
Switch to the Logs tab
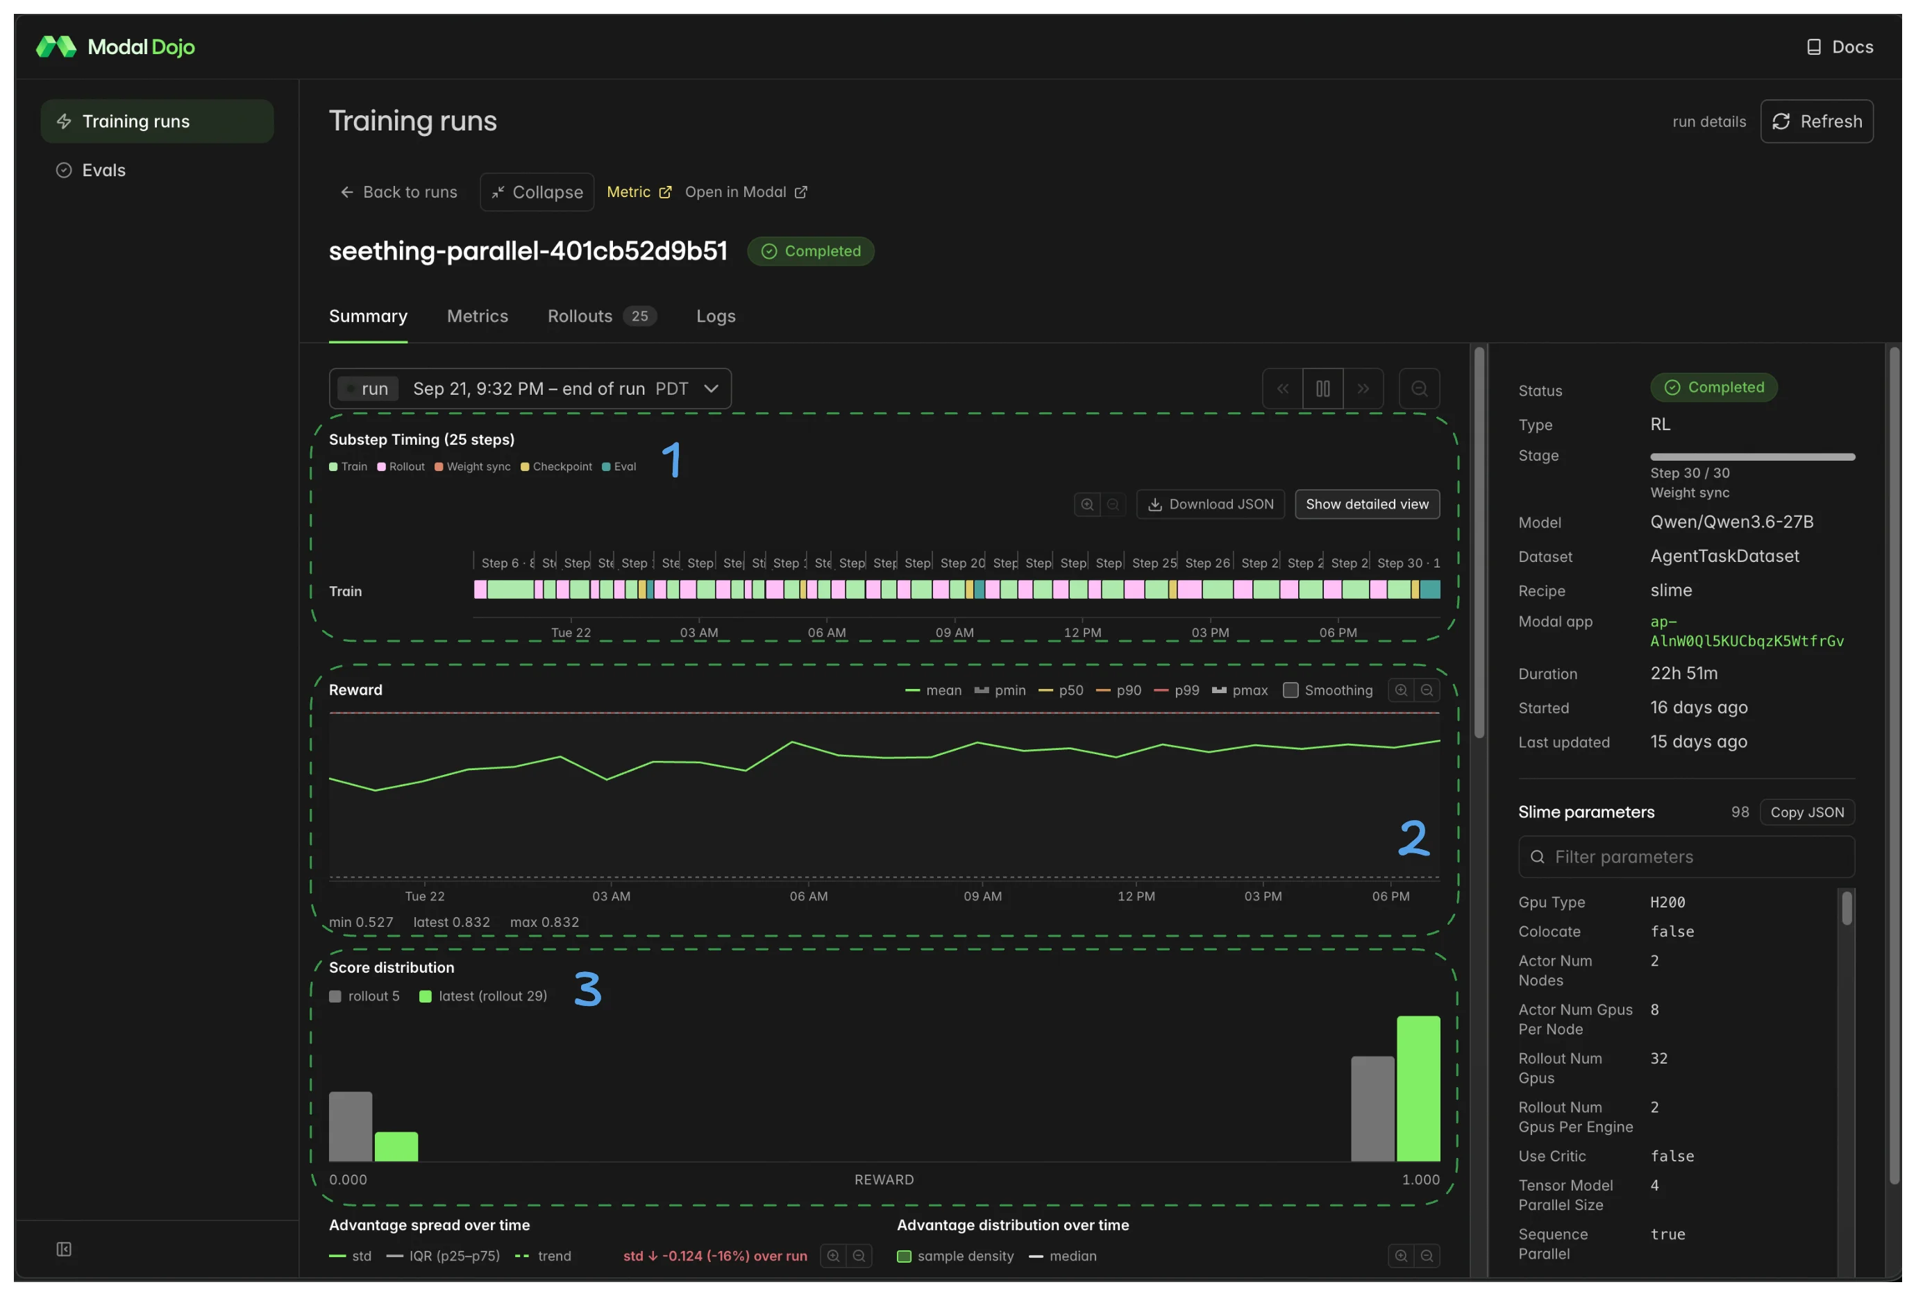[716, 316]
